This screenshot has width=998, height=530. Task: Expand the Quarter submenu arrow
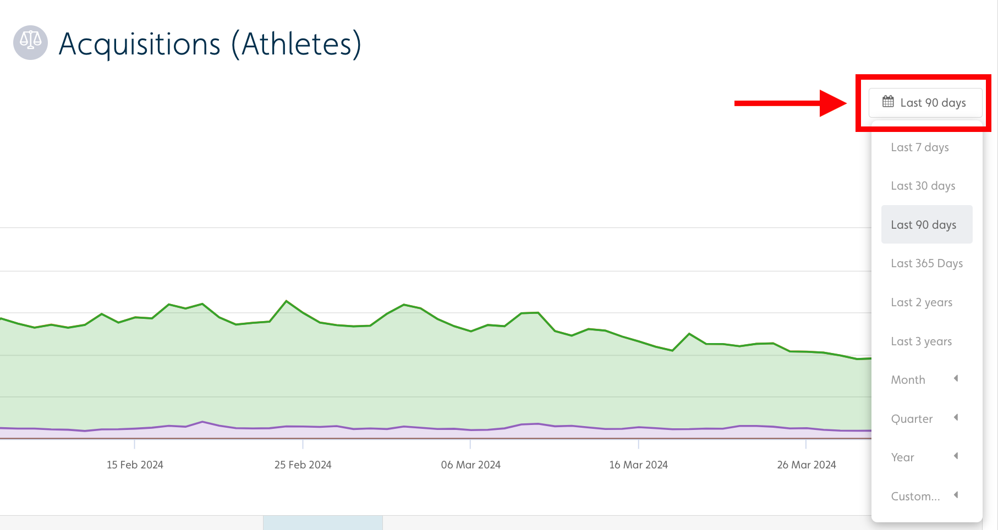click(956, 417)
